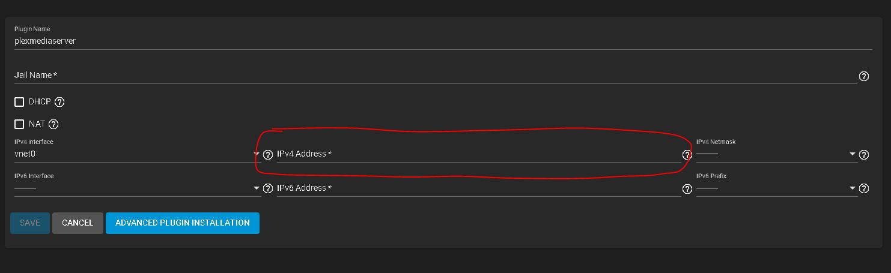Screen dimensions: 891x273
Task: Click the help icon next to NAT
Action: (x=53, y=124)
